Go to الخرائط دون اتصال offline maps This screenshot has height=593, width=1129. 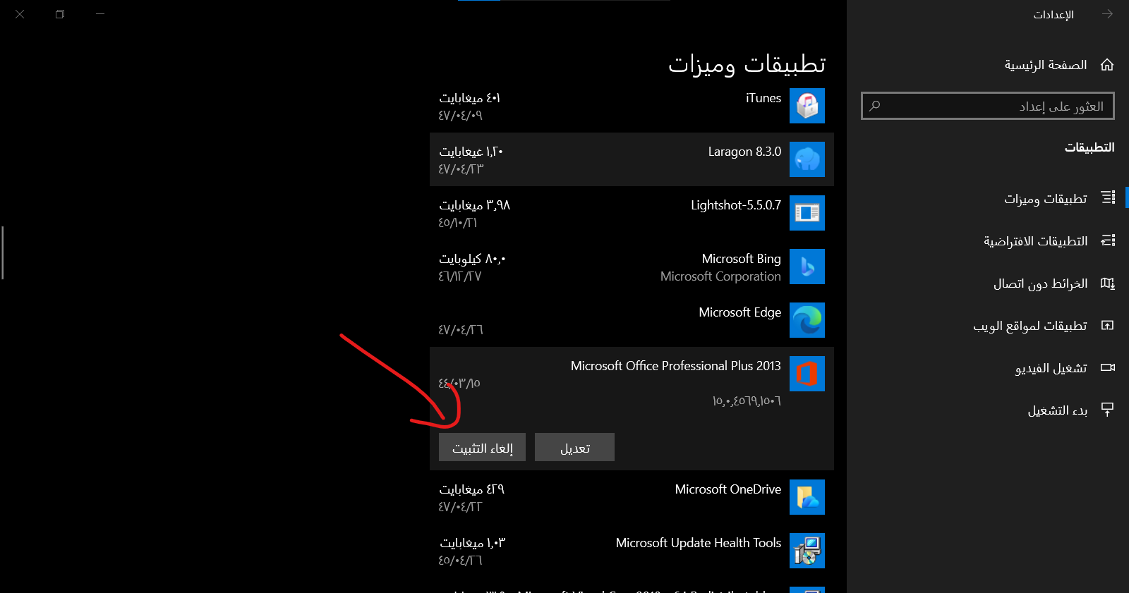[1041, 283]
